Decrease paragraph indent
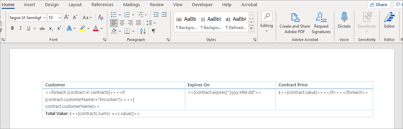 [x=156, y=15]
